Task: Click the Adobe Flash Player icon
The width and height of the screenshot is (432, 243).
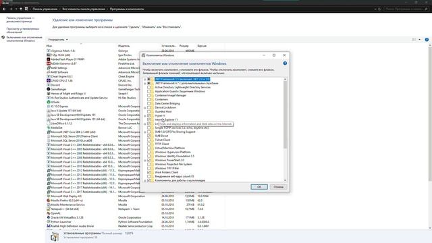Action: pos(49,59)
